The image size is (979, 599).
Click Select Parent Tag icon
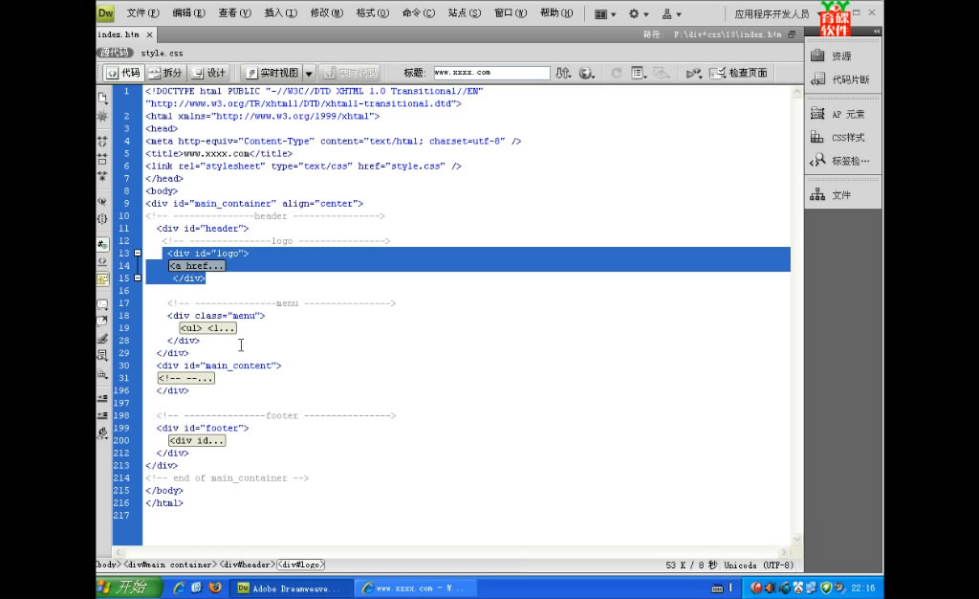click(103, 202)
